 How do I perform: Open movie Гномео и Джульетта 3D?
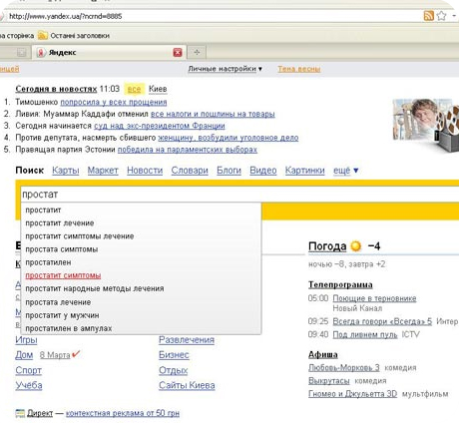tap(352, 394)
